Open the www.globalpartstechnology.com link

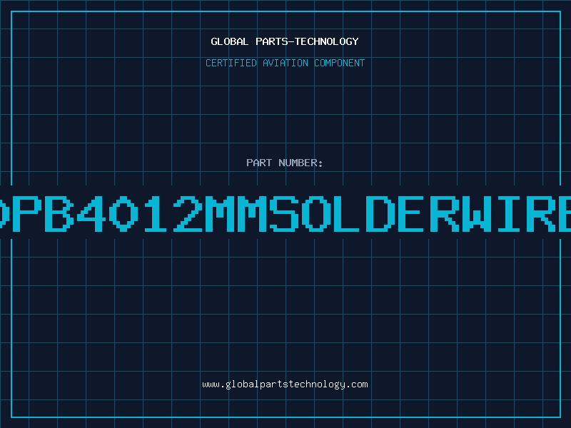pyautogui.click(x=285, y=384)
